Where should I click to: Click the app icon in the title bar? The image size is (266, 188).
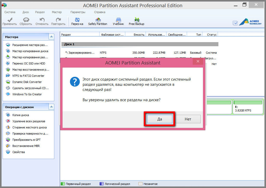[4, 5]
